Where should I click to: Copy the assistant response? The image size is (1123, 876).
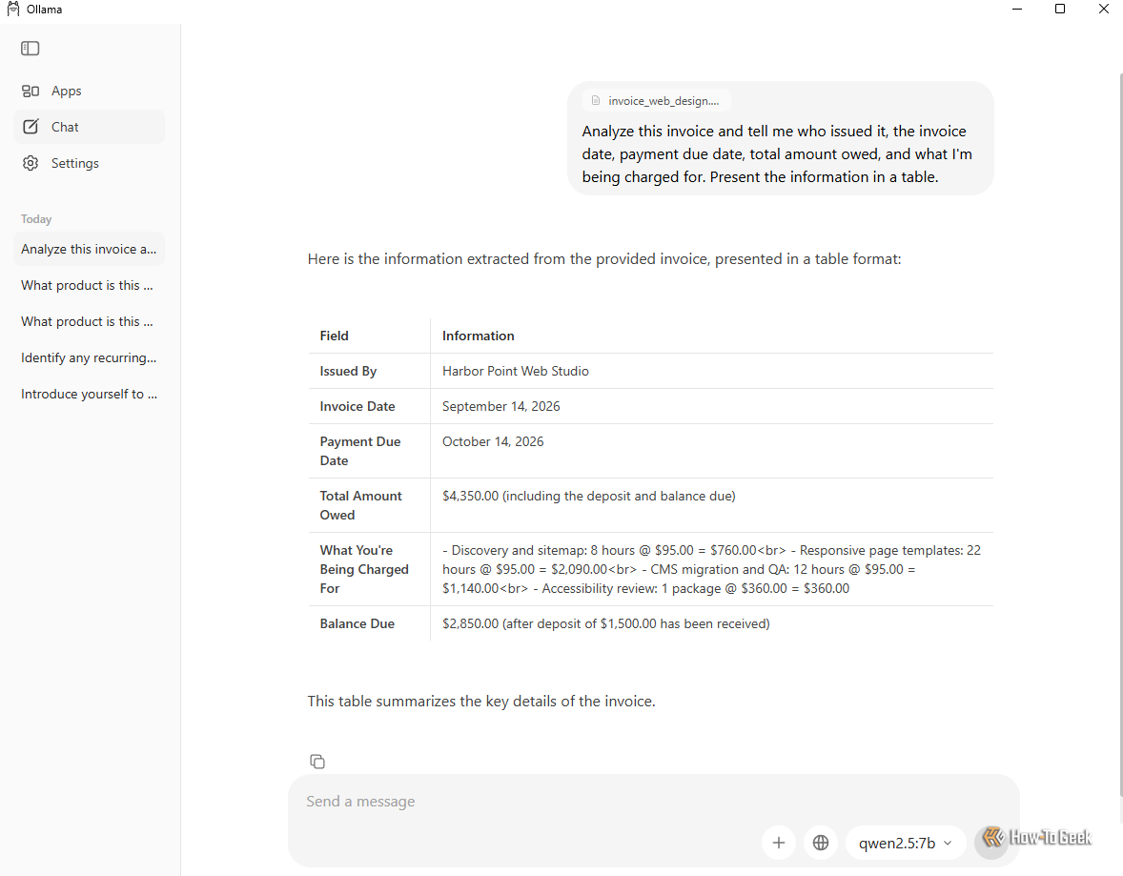coord(317,762)
